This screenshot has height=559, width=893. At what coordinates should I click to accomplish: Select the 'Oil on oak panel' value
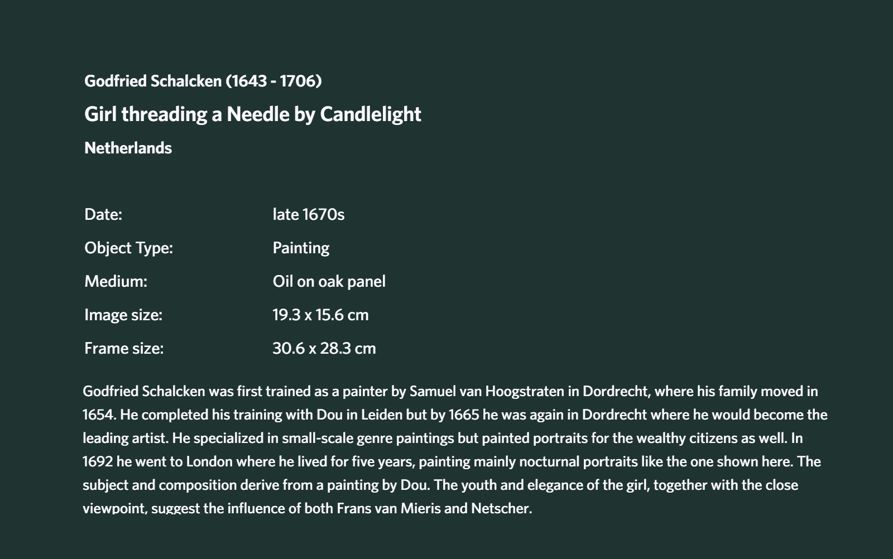click(x=329, y=281)
